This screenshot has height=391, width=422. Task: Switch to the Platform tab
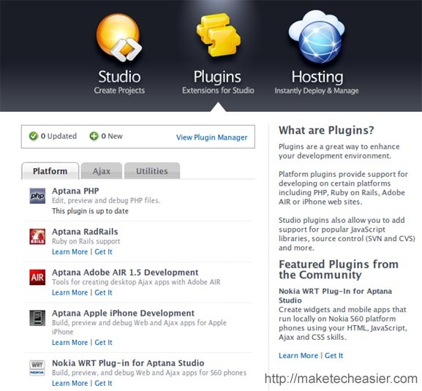pyautogui.click(x=50, y=171)
